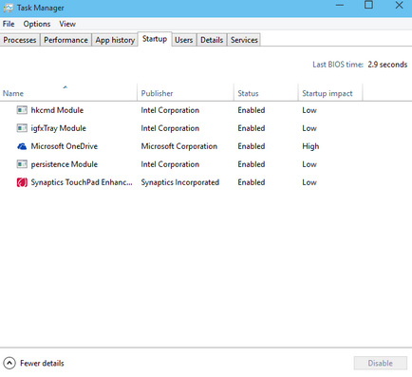Click the Microsoft OneDrive cloud icon
Screen dimensions: 412x377
point(22,146)
